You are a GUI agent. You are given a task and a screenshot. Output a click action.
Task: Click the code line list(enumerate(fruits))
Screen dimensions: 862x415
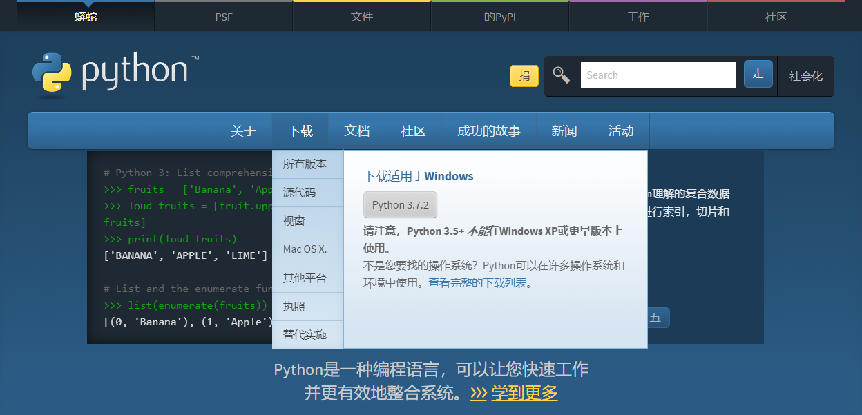click(185, 305)
